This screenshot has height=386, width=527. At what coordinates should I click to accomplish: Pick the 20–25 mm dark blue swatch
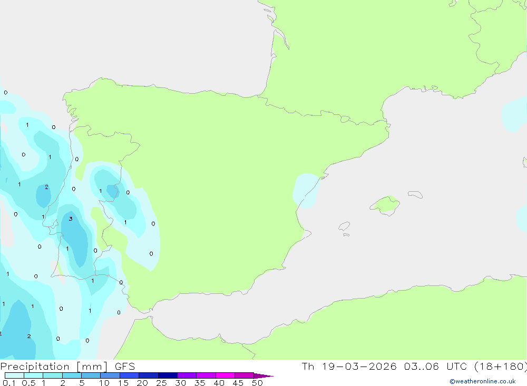(x=148, y=375)
